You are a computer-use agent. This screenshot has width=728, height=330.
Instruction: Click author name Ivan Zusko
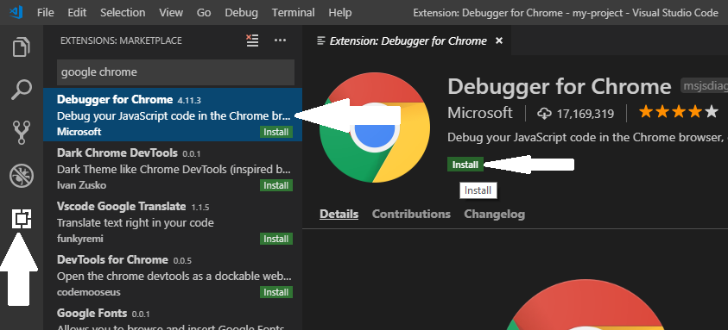81,185
